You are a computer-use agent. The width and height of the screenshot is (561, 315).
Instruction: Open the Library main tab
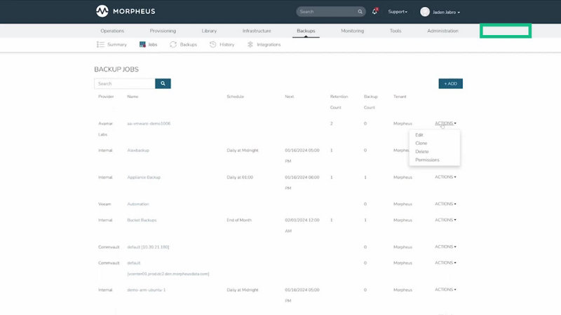[x=209, y=31]
